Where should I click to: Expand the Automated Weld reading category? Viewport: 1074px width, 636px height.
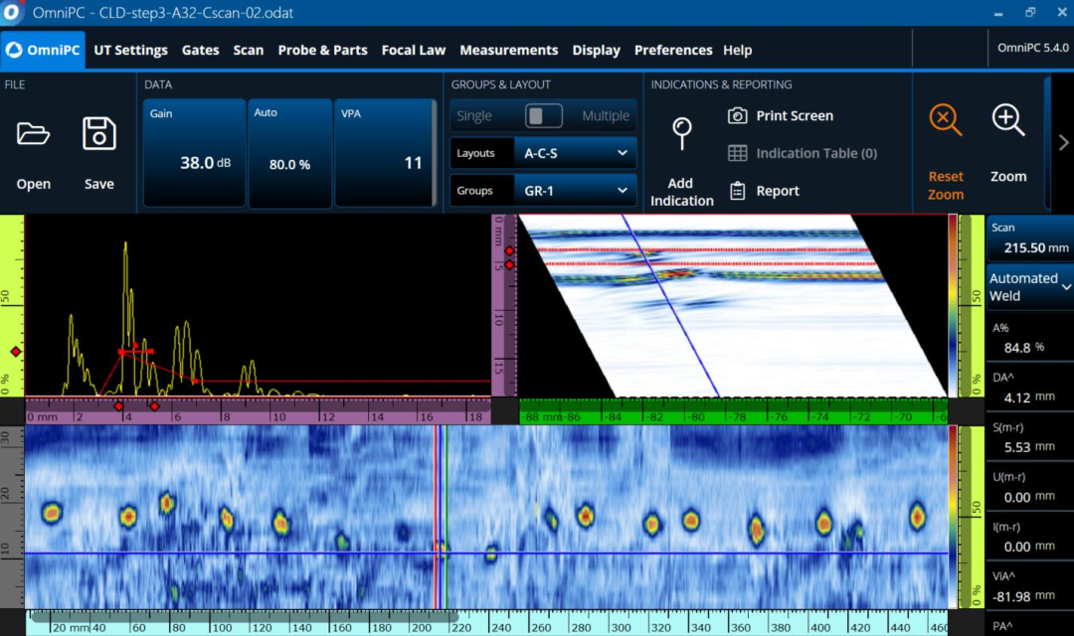1029,287
